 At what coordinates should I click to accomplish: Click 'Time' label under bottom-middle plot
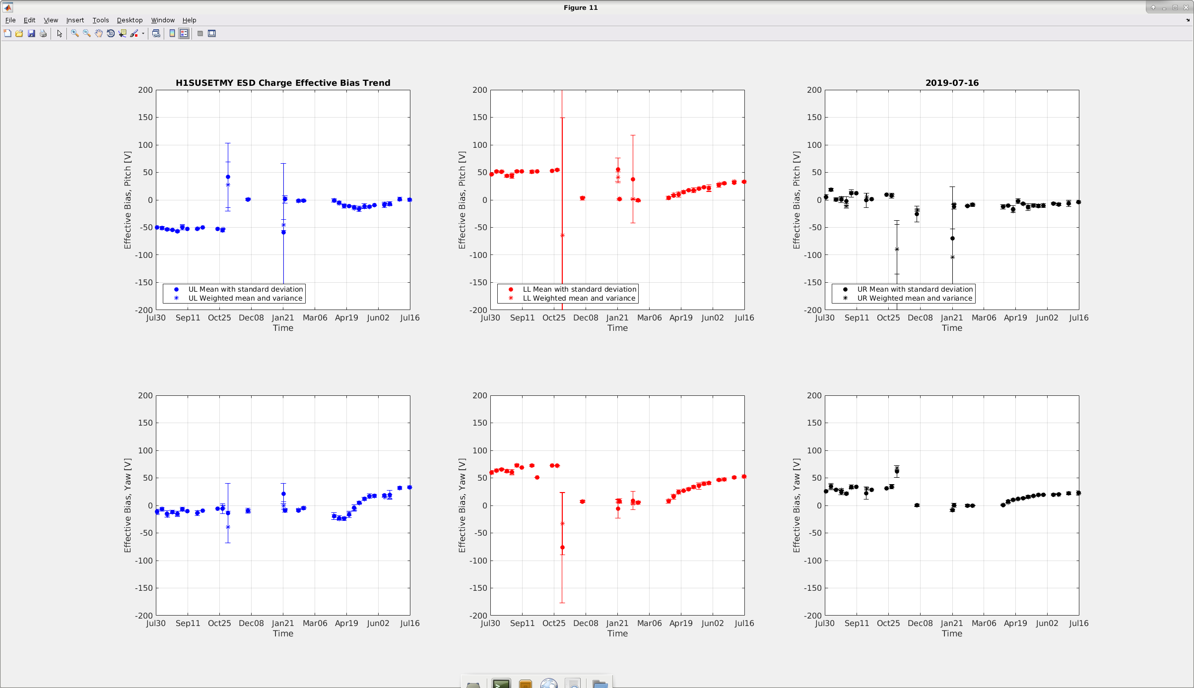point(617,633)
